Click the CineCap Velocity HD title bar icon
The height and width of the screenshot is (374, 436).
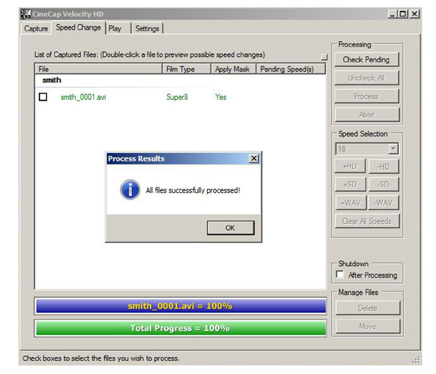click(x=25, y=14)
